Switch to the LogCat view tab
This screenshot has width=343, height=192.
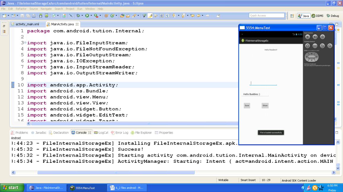(x=101, y=132)
